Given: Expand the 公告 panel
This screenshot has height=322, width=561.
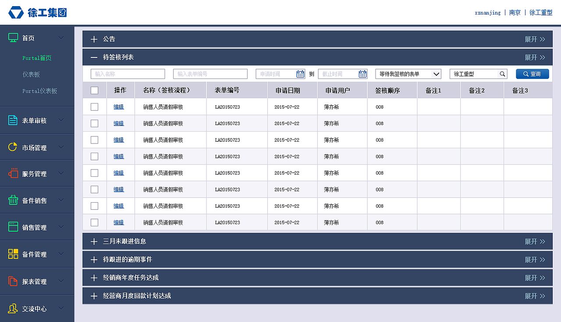Looking at the screenshot, I should pyautogui.click(x=535, y=39).
